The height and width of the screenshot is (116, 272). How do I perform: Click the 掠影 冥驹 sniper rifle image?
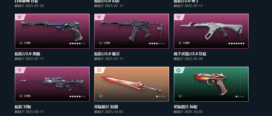(x=52, y=84)
